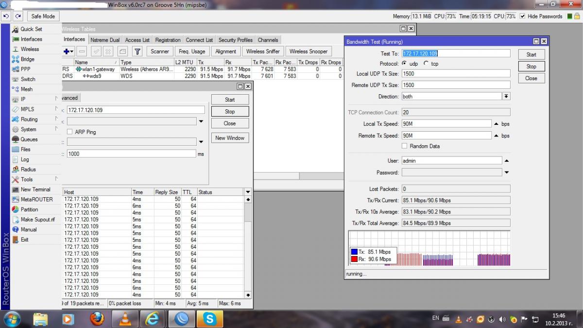The width and height of the screenshot is (583, 328).
Task: Click the filter funnel icon
Action: 137,52
